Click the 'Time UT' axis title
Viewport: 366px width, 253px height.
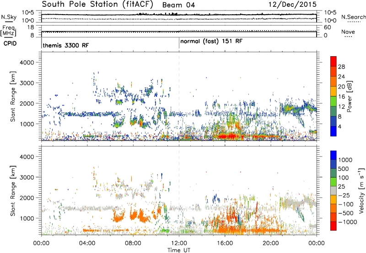click(x=179, y=250)
